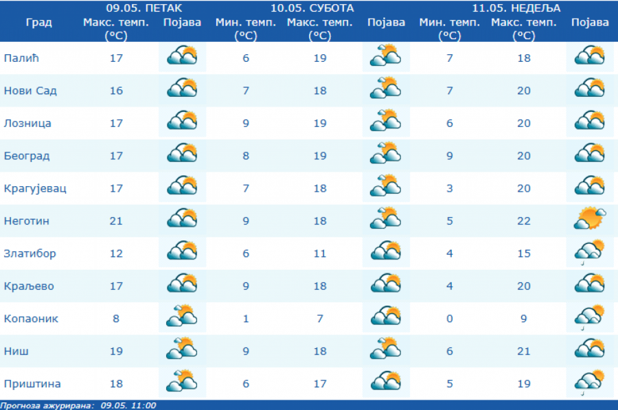Click the Прогноза ажурирана timestamp text
Screen dimensions: 618x410
(x=78, y=405)
